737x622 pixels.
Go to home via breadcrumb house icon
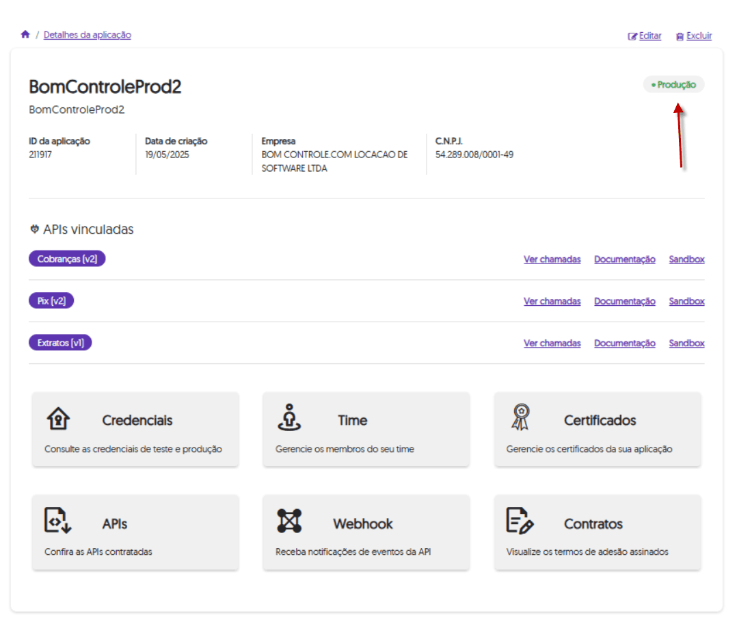pos(25,34)
